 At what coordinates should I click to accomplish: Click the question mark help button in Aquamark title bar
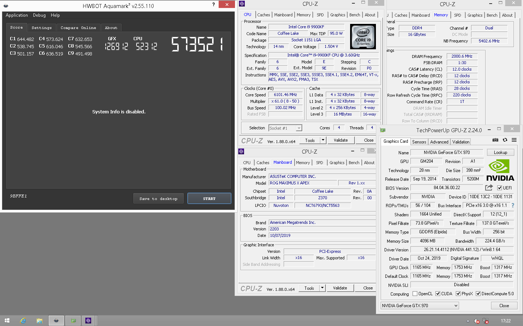point(214,5)
